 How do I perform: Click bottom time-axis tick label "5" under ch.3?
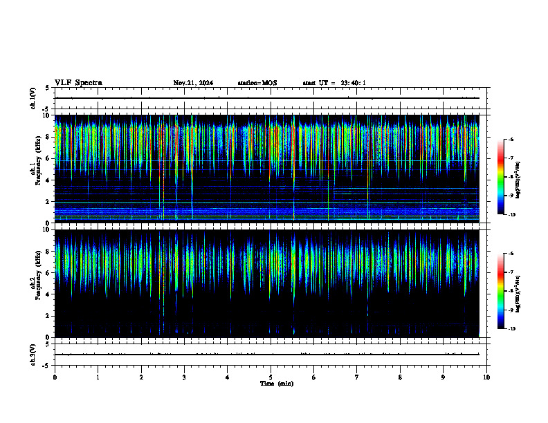(271, 377)
